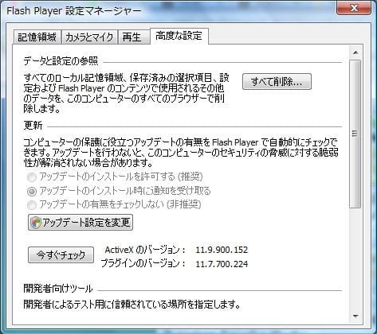The image size is (377, 334).
Task: Click the アップデート設定を変更 button
Action: (81, 223)
